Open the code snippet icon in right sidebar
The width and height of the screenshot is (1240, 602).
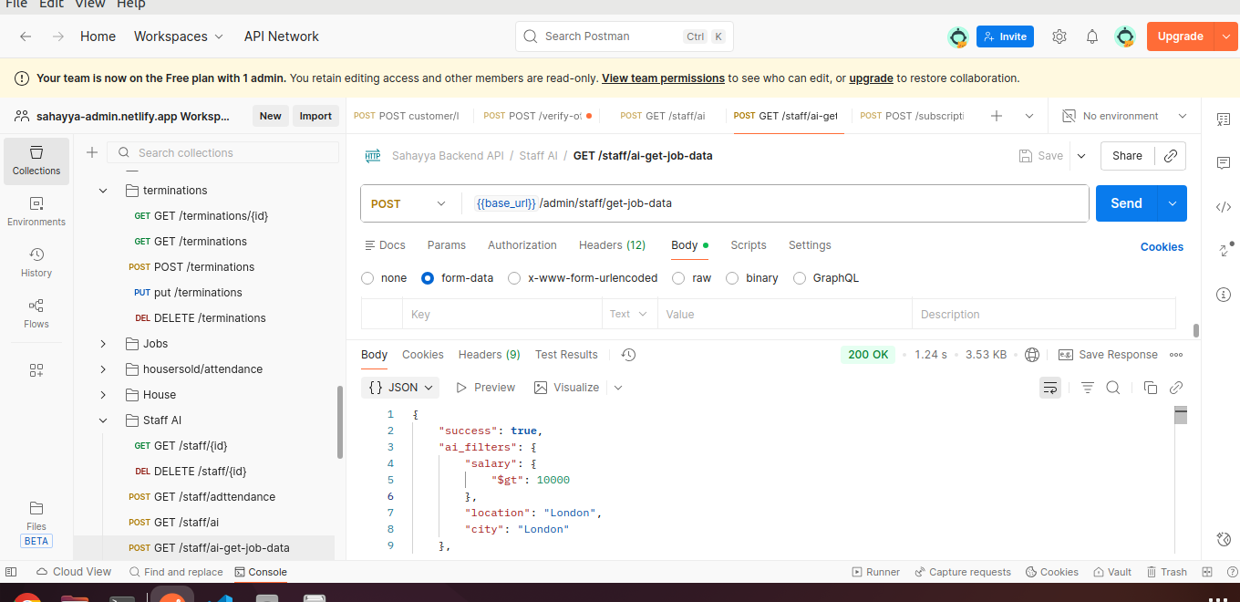pos(1224,207)
